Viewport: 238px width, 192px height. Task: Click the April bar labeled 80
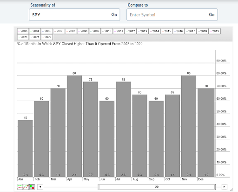(x=74, y=126)
